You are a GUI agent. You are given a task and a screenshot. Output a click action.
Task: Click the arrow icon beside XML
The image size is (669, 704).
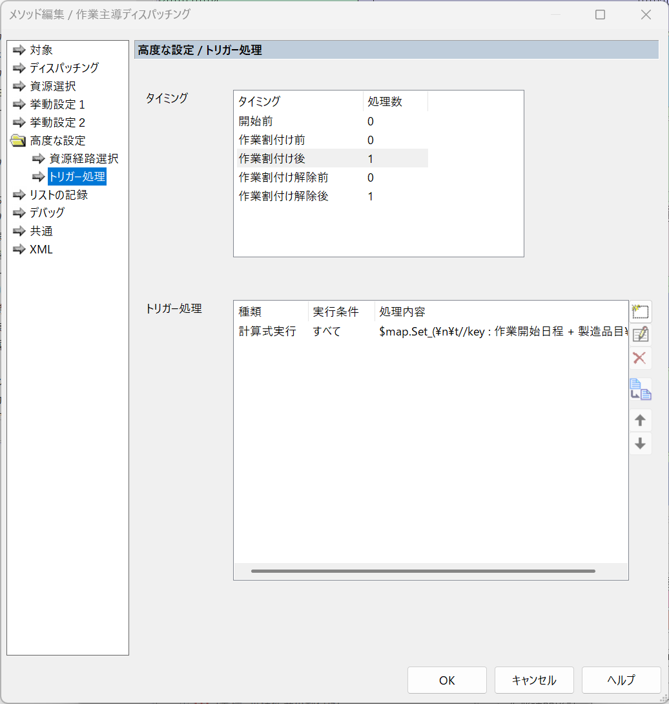pyautogui.click(x=19, y=249)
